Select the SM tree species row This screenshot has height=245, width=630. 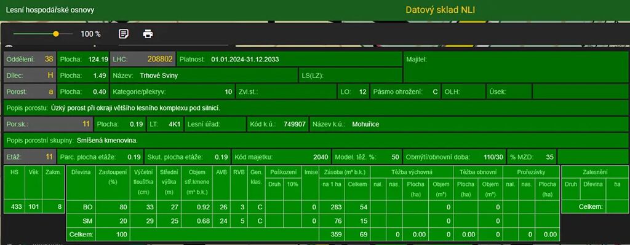pos(313,221)
